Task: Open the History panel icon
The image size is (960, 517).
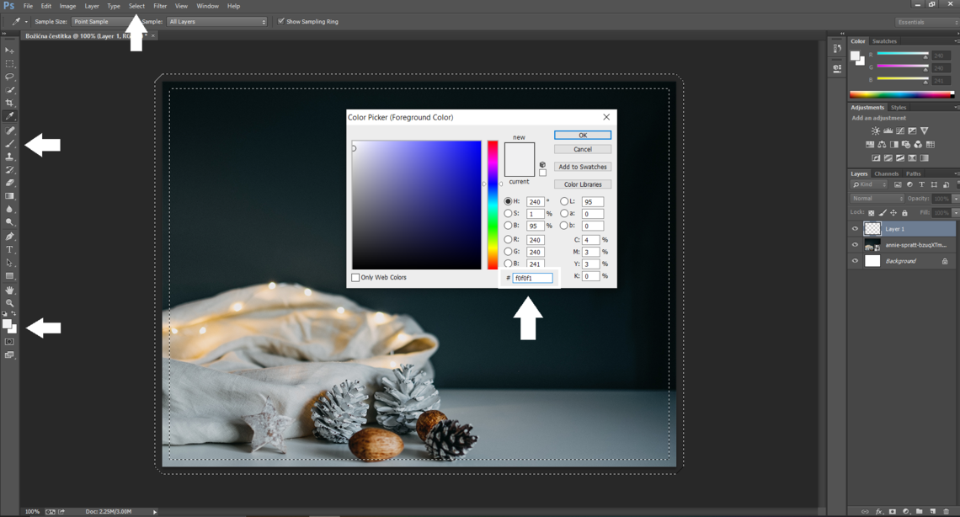Action: click(837, 48)
